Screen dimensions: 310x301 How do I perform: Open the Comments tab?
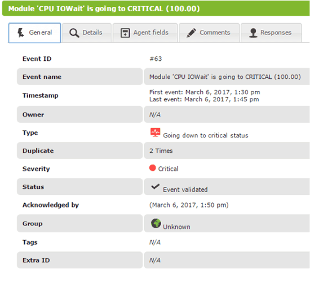209,33
